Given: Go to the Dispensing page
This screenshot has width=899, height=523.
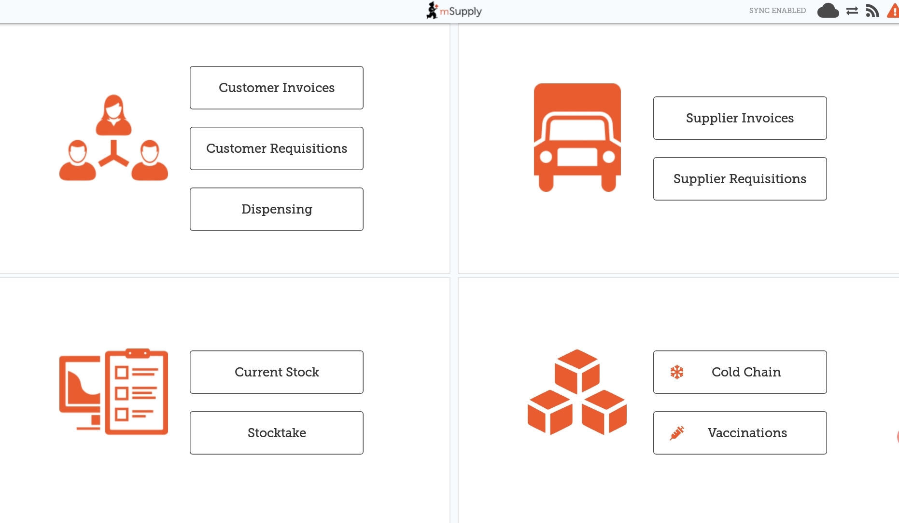Looking at the screenshot, I should click(277, 209).
